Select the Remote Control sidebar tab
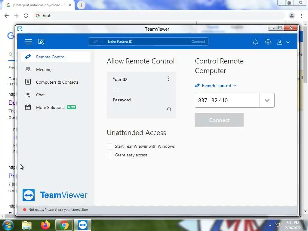This screenshot has width=308, height=231. tap(56, 57)
